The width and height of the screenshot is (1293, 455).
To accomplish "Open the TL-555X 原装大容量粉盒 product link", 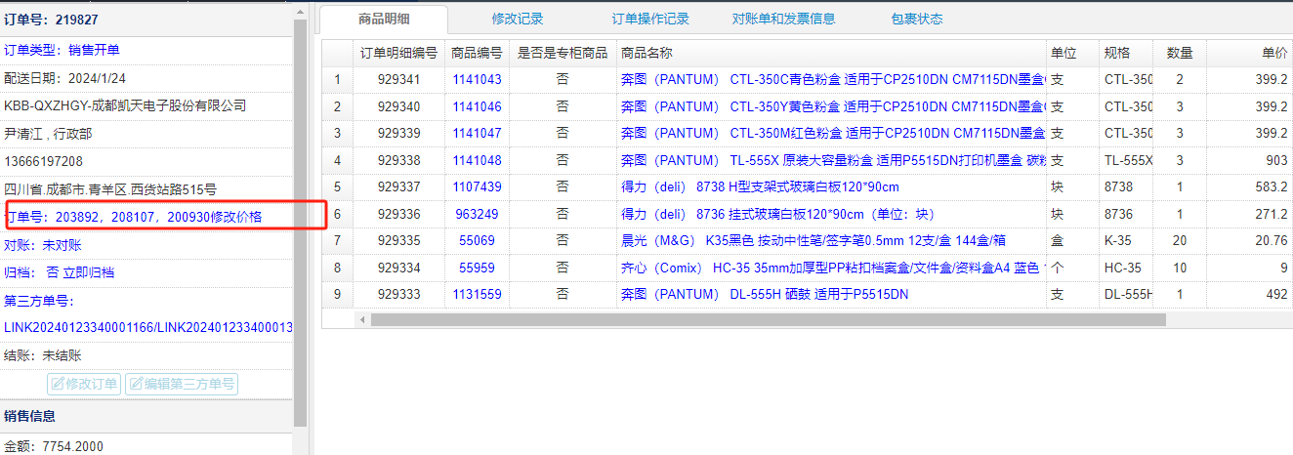I will [832, 160].
